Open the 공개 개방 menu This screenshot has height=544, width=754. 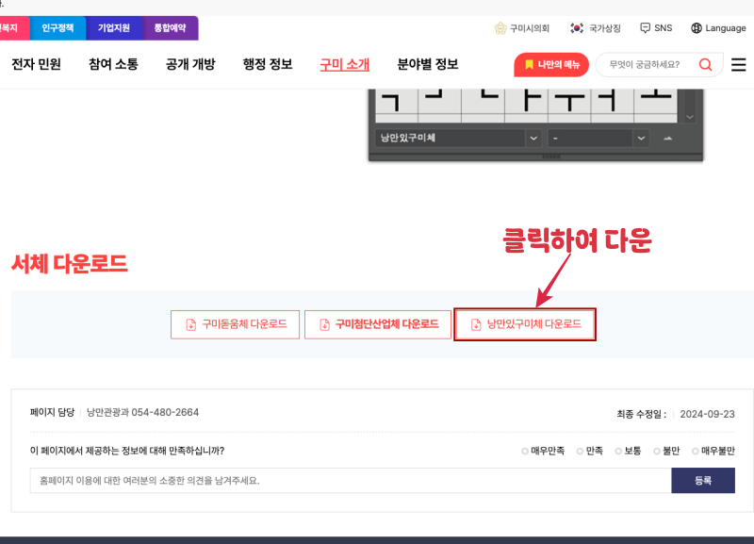coord(190,64)
